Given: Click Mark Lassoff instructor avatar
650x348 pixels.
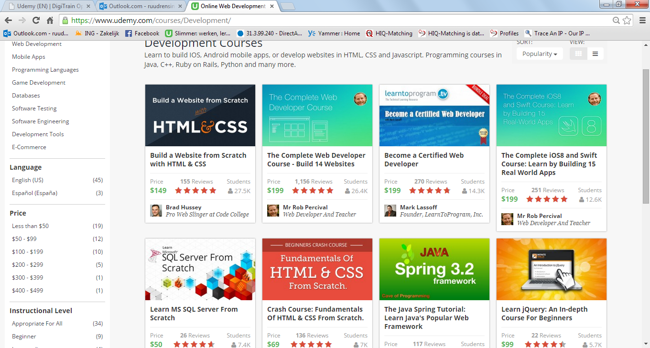Looking at the screenshot, I should [x=390, y=211].
